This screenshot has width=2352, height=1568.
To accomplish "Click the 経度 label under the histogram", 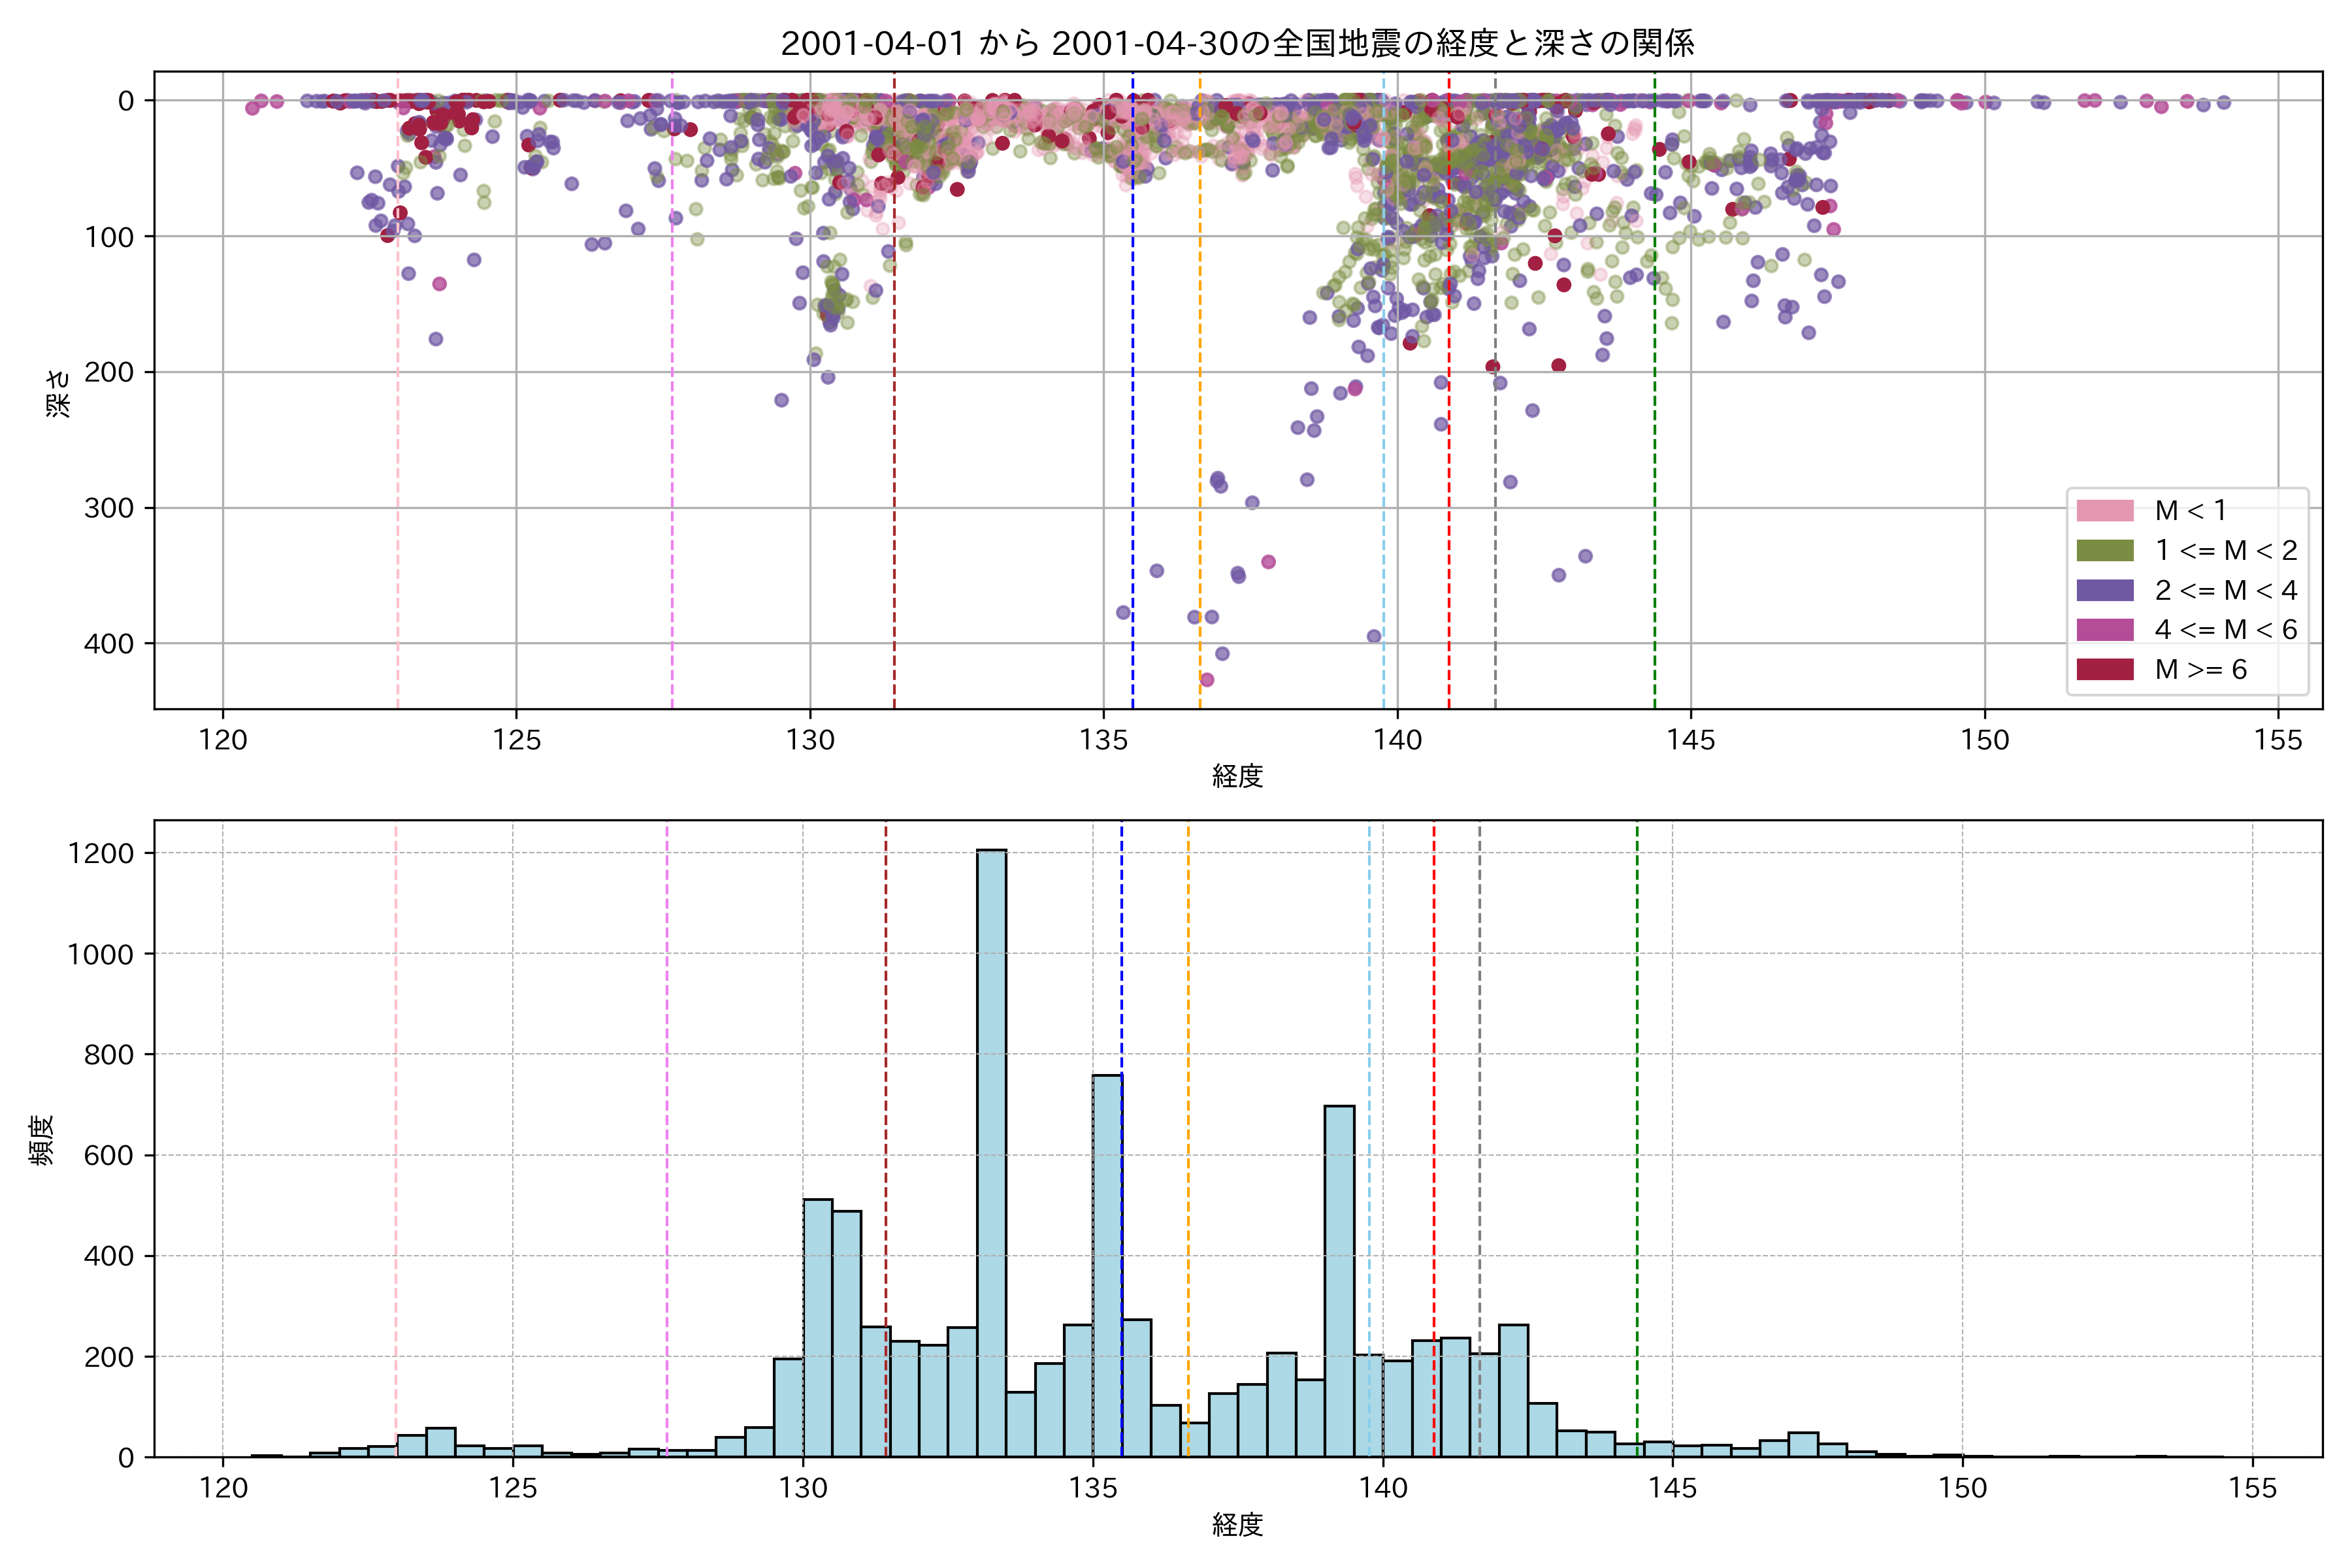I will pos(1237,1524).
